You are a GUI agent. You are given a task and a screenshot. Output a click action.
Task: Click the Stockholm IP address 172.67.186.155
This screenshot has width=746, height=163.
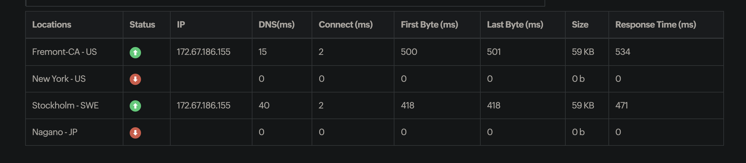click(204, 106)
